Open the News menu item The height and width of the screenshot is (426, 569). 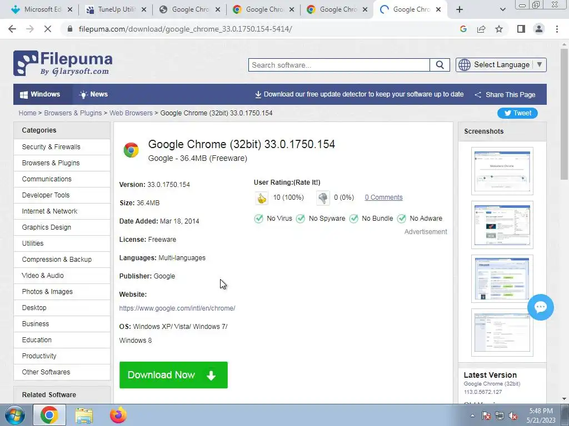click(x=93, y=94)
